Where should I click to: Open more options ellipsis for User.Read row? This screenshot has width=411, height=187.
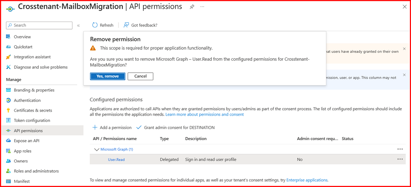400,160
